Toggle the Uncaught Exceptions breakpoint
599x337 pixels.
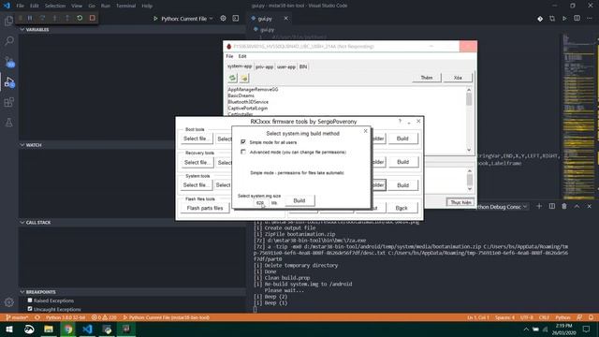30,309
